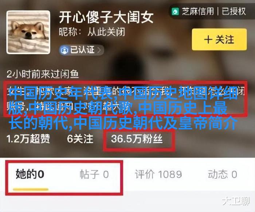This screenshot has height=212, width=255.
Task: Follow the user with +关注 button
Action: [219, 39]
